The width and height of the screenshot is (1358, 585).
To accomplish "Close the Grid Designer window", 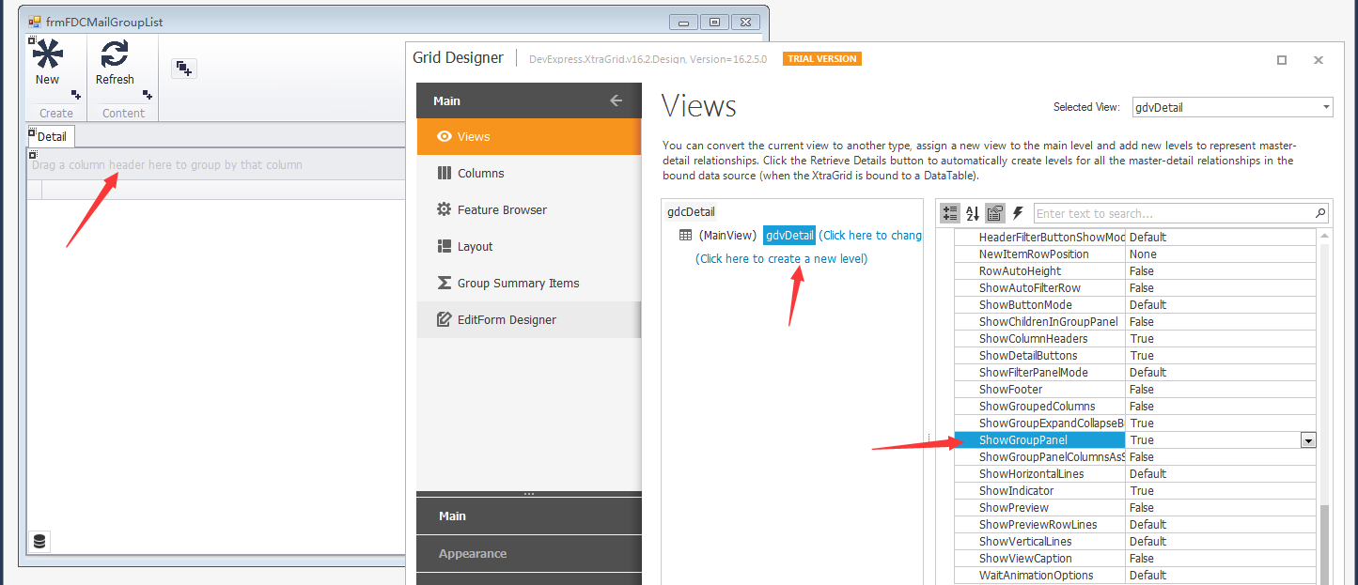I will [1319, 60].
